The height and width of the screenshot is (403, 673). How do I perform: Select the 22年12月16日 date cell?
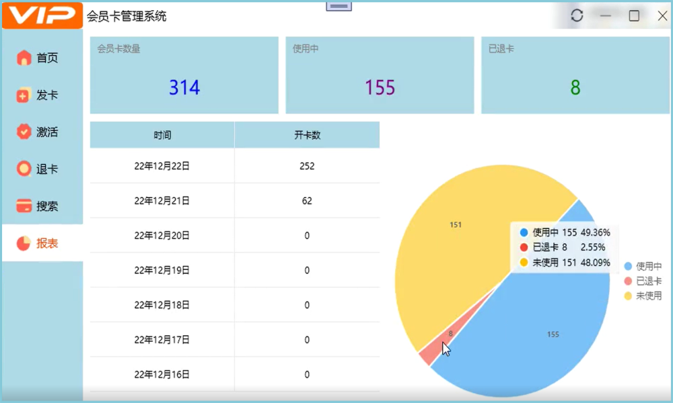tap(162, 374)
